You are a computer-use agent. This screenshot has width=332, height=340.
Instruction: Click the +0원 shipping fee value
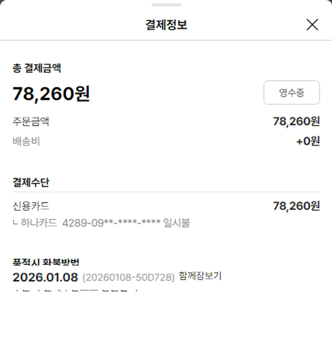[x=308, y=141]
